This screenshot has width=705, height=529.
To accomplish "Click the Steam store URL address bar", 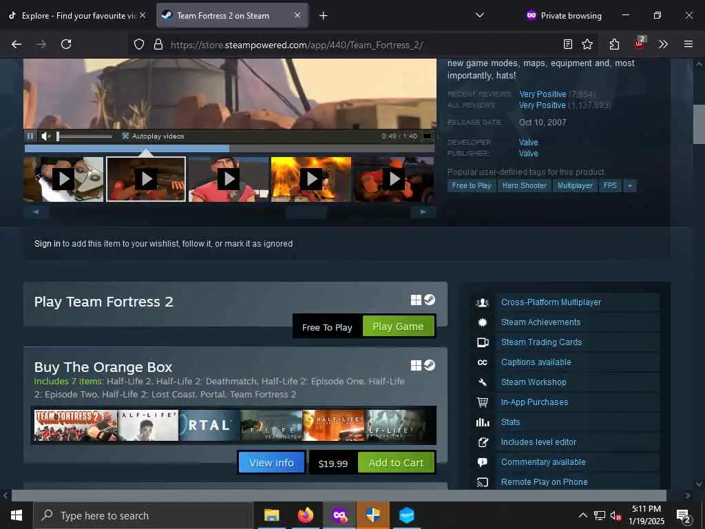I will coord(297,45).
